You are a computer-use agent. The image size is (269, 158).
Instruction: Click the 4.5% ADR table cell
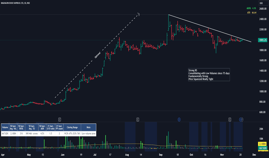pyautogui.click(x=42, y=134)
